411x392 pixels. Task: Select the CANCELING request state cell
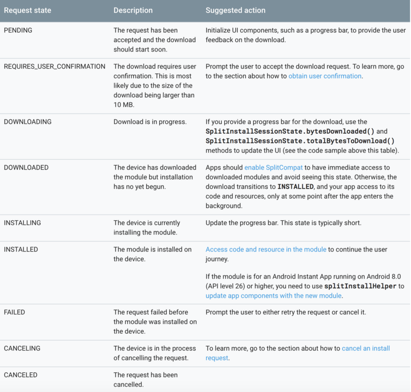click(22, 348)
